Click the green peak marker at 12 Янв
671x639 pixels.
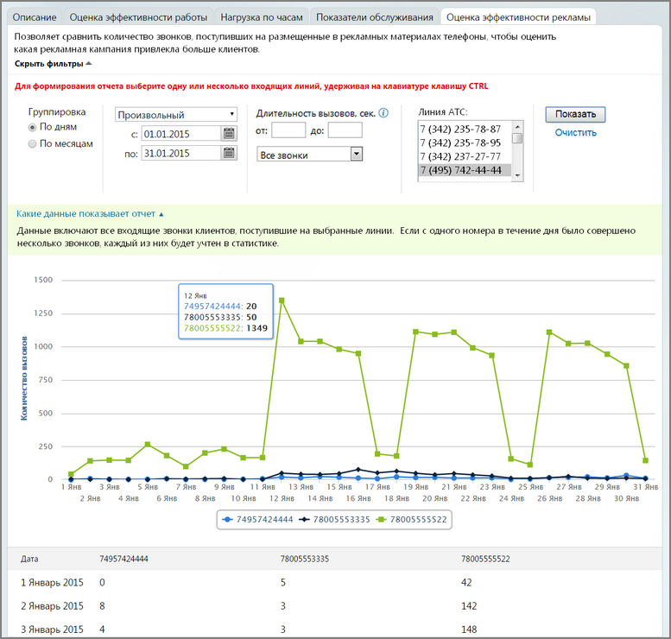pyautogui.click(x=282, y=301)
